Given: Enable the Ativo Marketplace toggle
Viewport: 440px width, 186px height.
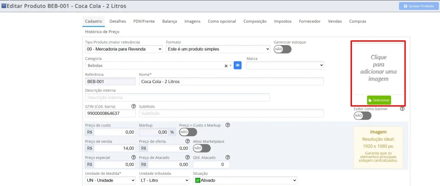Looking at the screenshot, I should click(202, 148).
